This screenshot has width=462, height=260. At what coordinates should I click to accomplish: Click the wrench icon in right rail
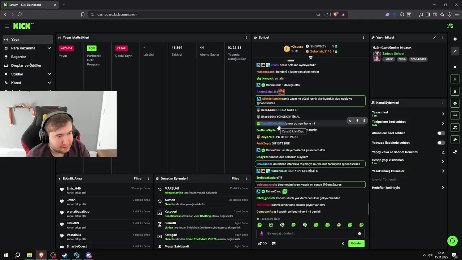coord(455,140)
